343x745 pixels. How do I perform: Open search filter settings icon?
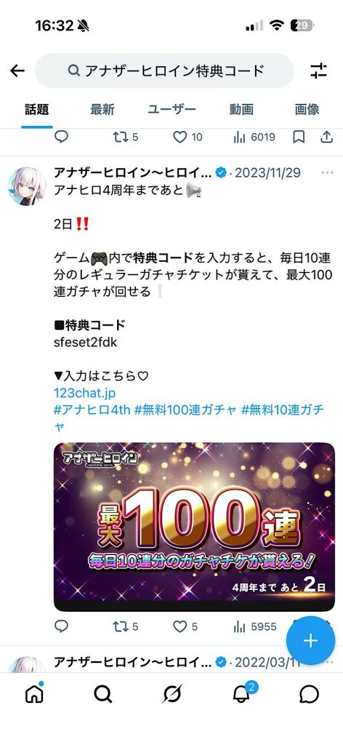[x=319, y=71]
